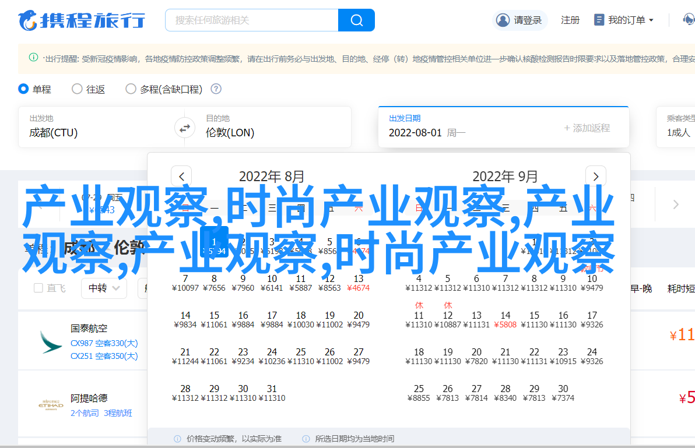Go to next month in calendar
Screen dimensions: 695x448
[x=596, y=177]
